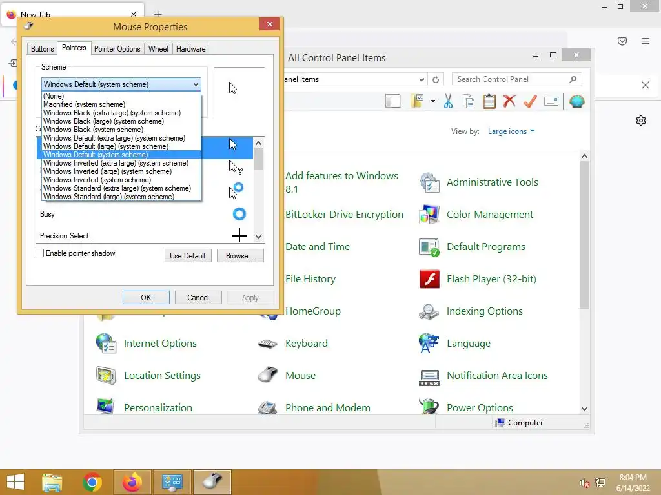This screenshot has height=495, width=661.
Task: Choose (None) from the scheme list
Action: click(121, 96)
